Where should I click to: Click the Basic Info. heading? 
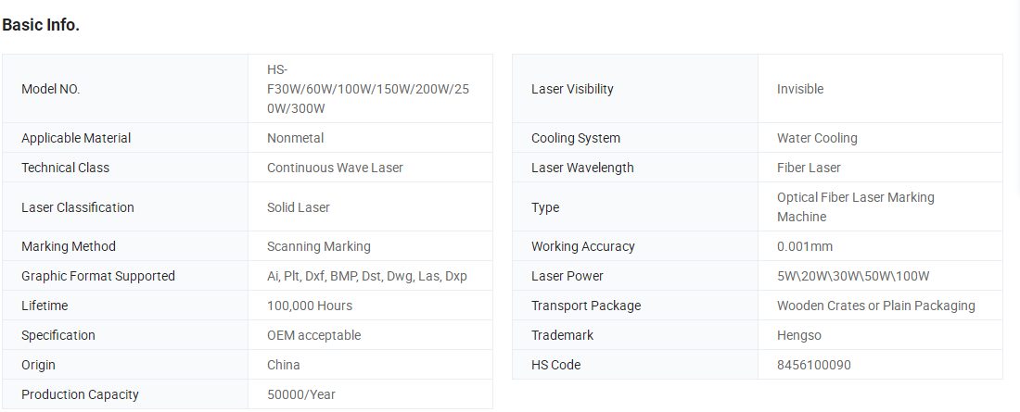pos(41,25)
